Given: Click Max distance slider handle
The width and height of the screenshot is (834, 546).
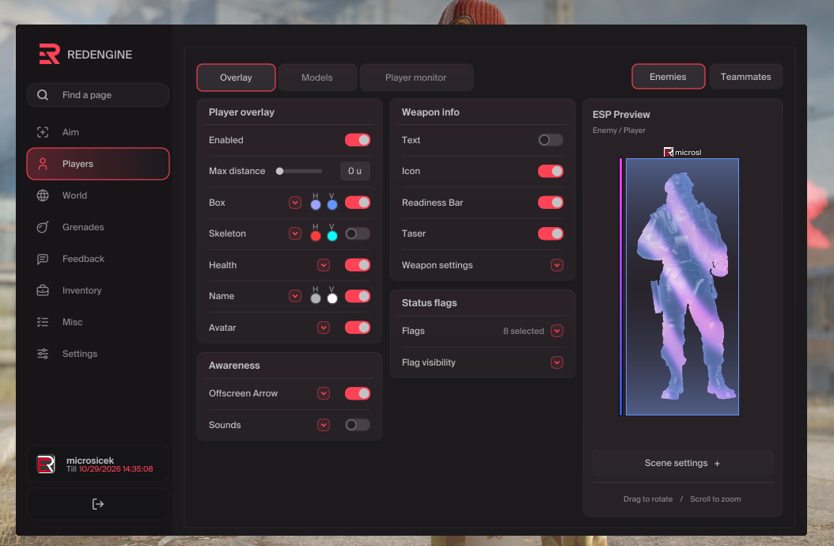Looking at the screenshot, I should 280,171.
